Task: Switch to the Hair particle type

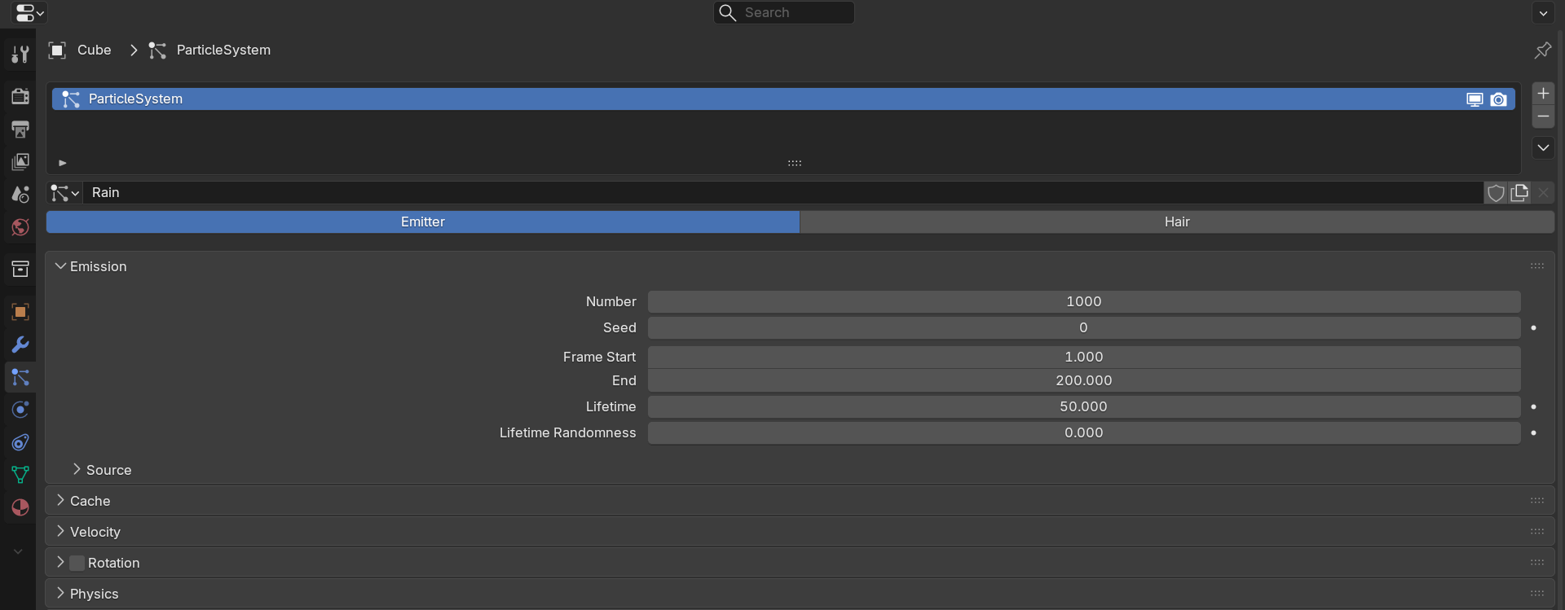Action: point(1177,222)
